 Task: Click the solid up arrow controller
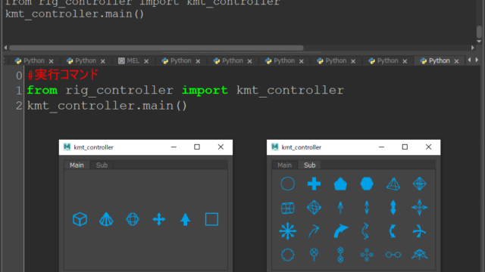pyautogui.click(x=185, y=219)
